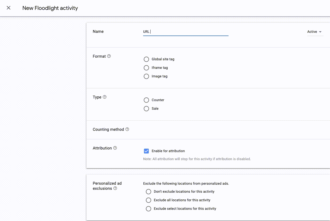
Task: Select Image tag format
Action: click(x=146, y=76)
